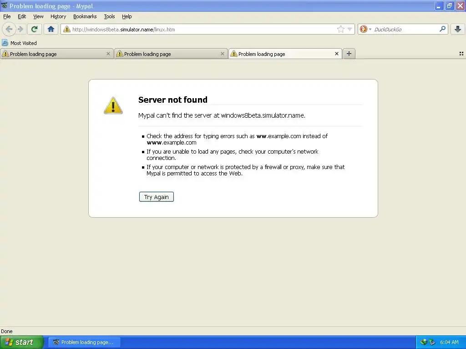This screenshot has width=466, height=349.
Task: Open a new tab with plus button
Action: [349, 54]
